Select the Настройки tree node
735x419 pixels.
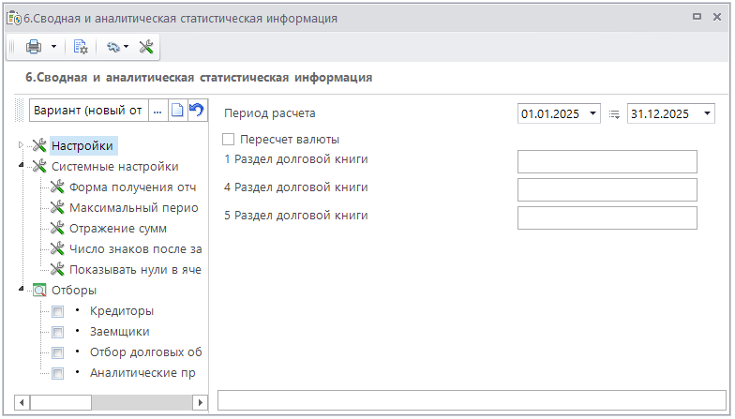(82, 145)
